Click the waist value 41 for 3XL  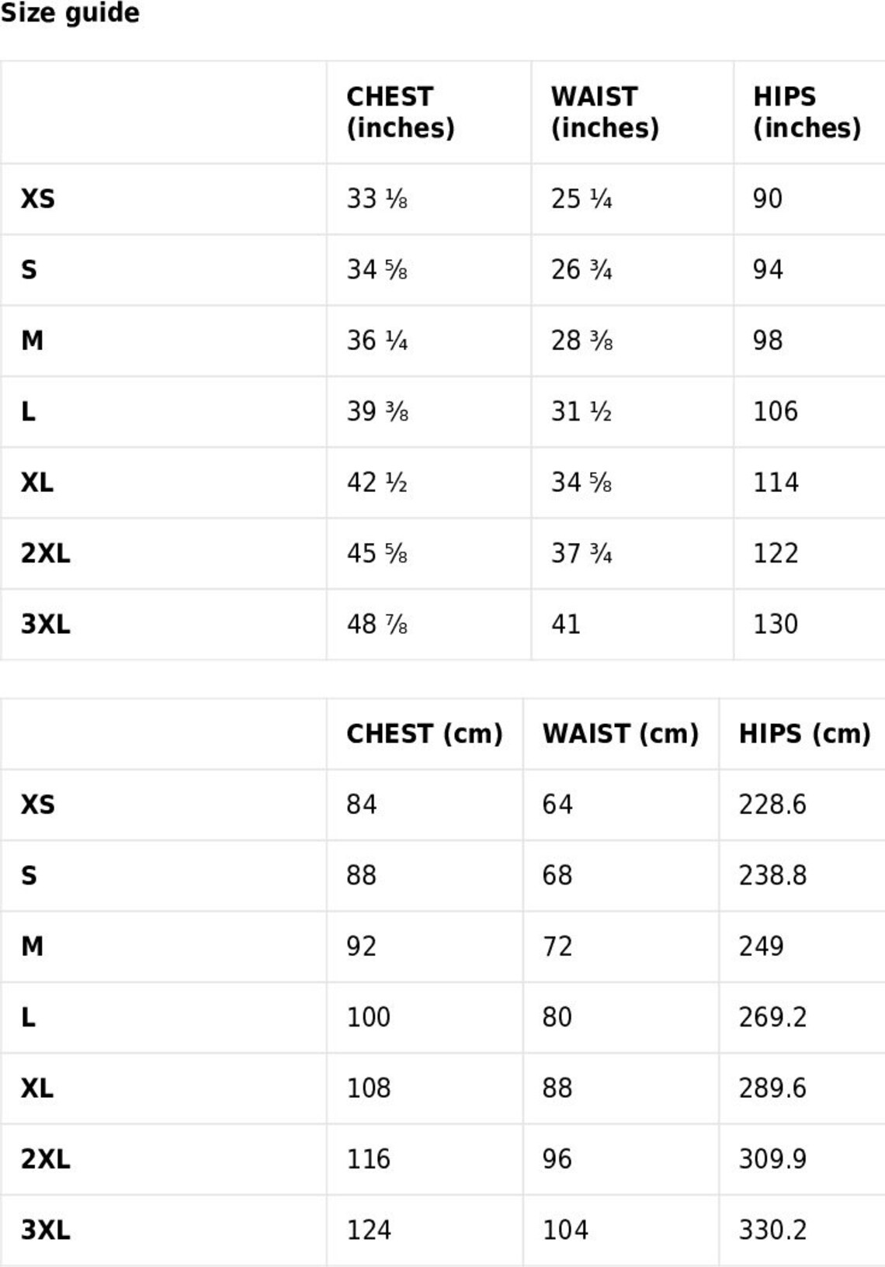pyautogui.click(x=566, y=625)
